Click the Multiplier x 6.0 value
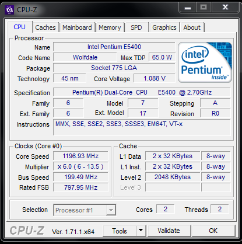242x244 pixels. pyautogui.click(x=80, y=166)
